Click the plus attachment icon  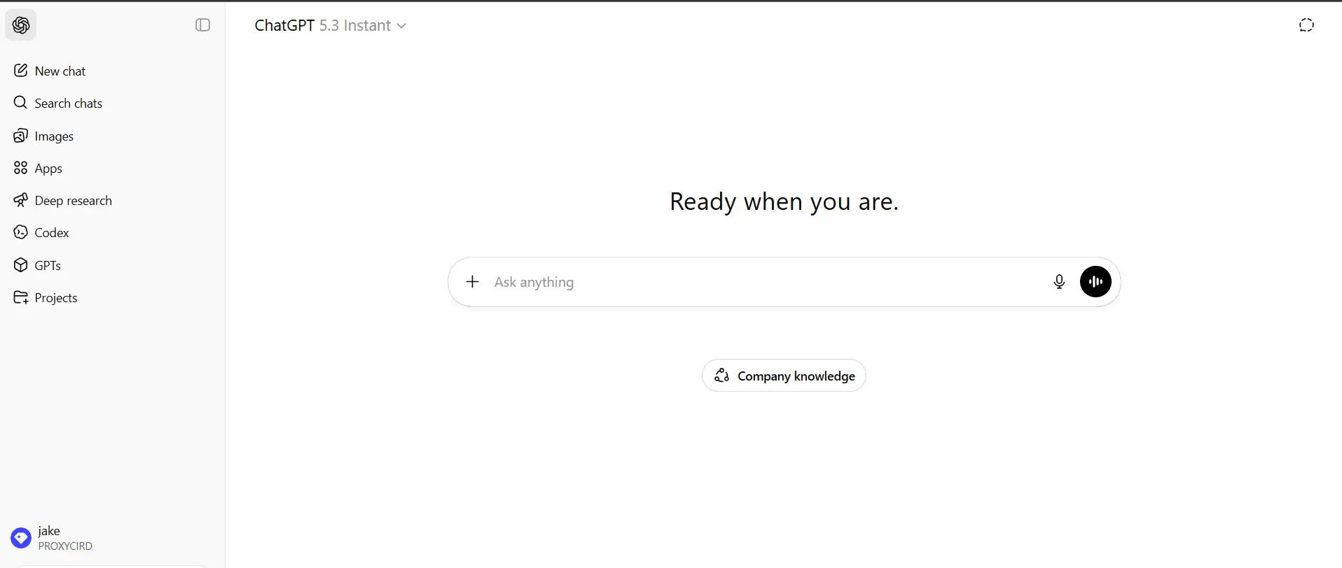pyautogui.click(x=473, y=282)
